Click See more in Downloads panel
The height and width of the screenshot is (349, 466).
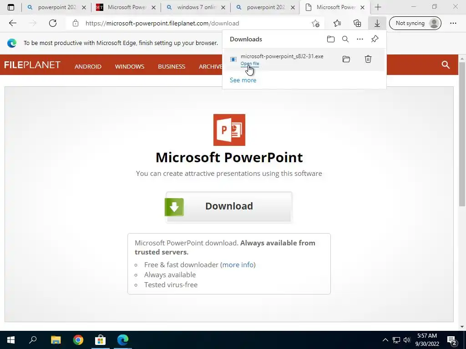point(243,80)
